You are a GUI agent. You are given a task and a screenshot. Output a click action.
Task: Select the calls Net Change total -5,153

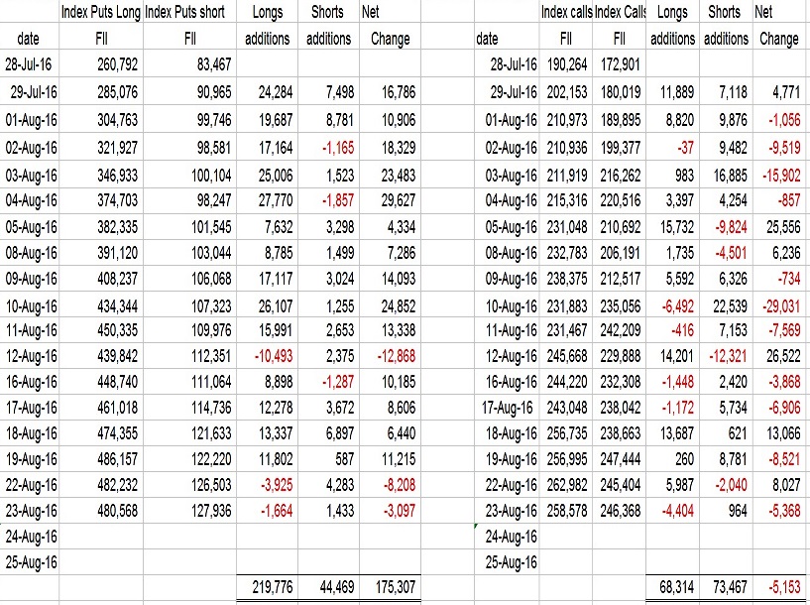tap(778, 588)
